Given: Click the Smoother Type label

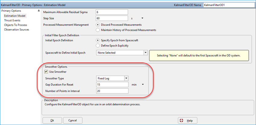Looking at the screenshot, I should (55, 78).
